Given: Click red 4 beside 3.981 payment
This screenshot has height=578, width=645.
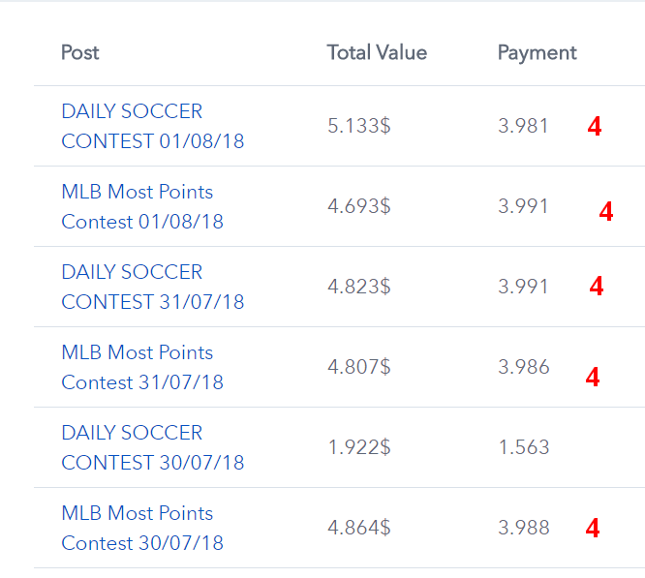Looking at the screenshot, I should [x=595, y=126].
